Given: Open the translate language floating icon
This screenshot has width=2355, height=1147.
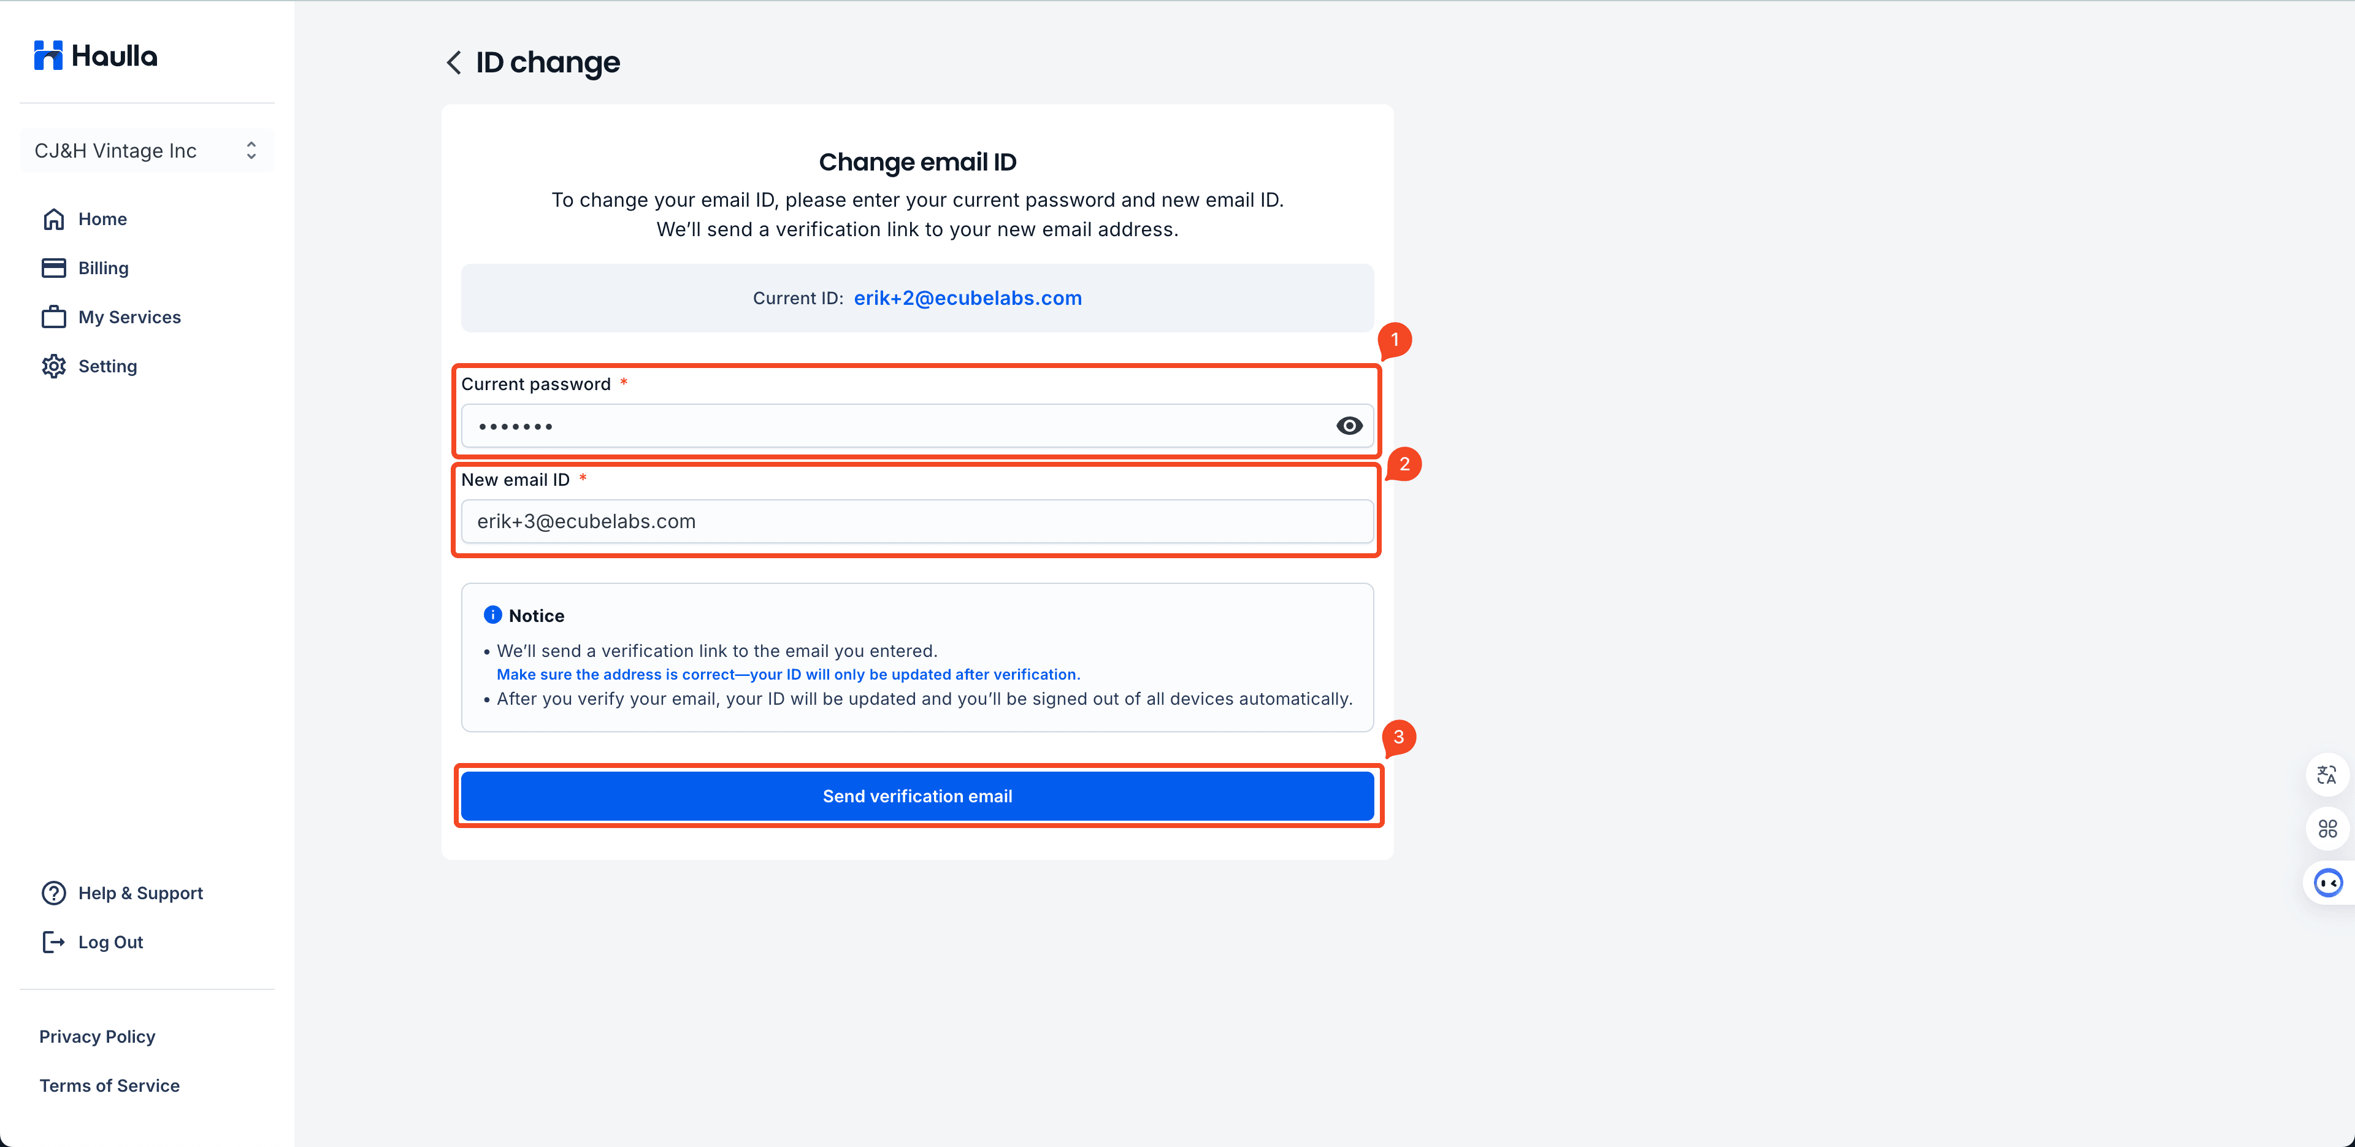Looking at the screenshot, I should [2327, 776].
